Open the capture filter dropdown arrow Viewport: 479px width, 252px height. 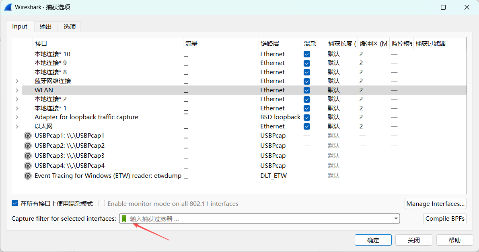[396, 218]
